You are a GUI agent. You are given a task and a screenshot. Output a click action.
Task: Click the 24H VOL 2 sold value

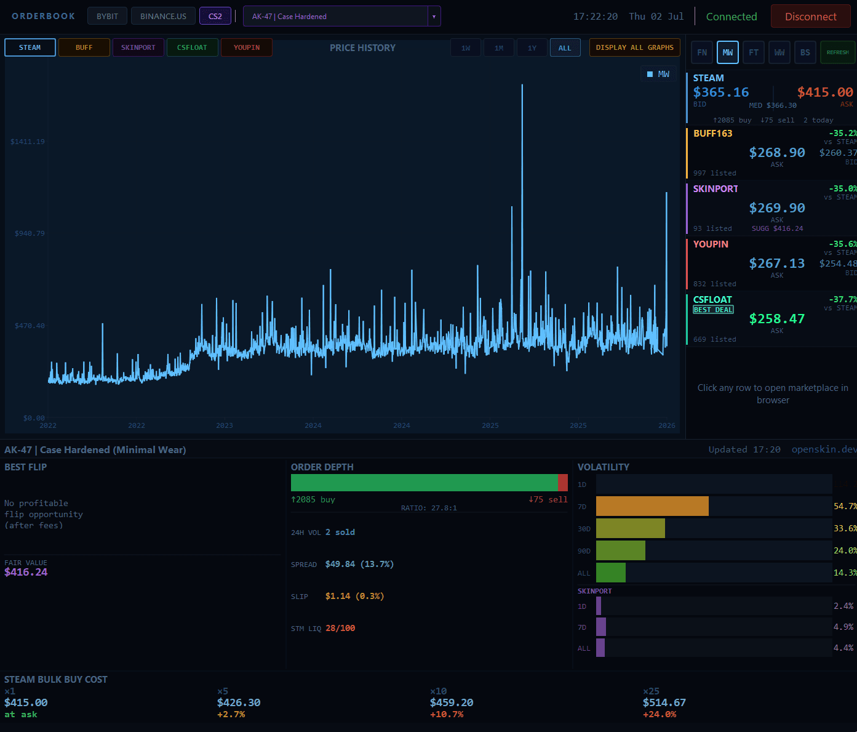(340, 532)
